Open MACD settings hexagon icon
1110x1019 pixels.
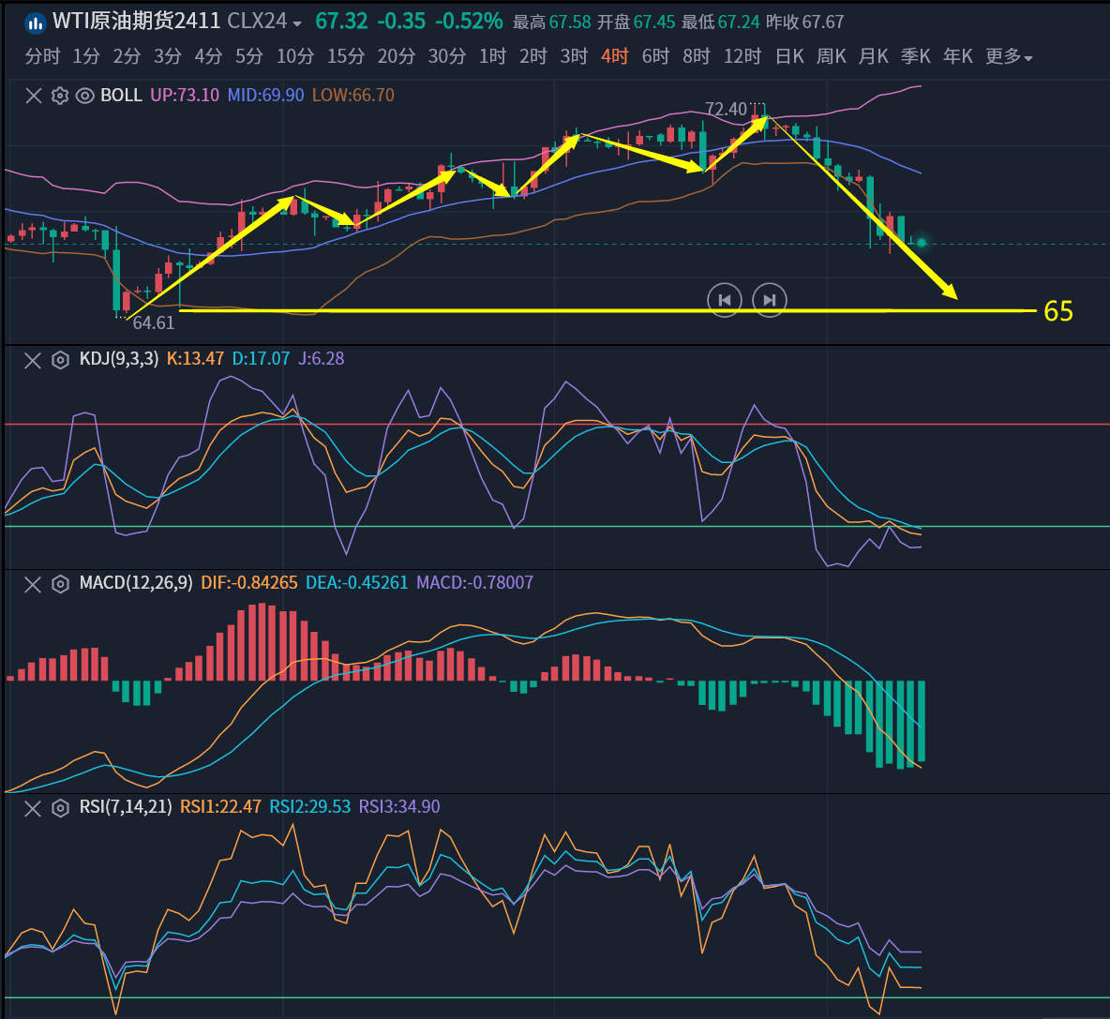click(x=60, y=584)
